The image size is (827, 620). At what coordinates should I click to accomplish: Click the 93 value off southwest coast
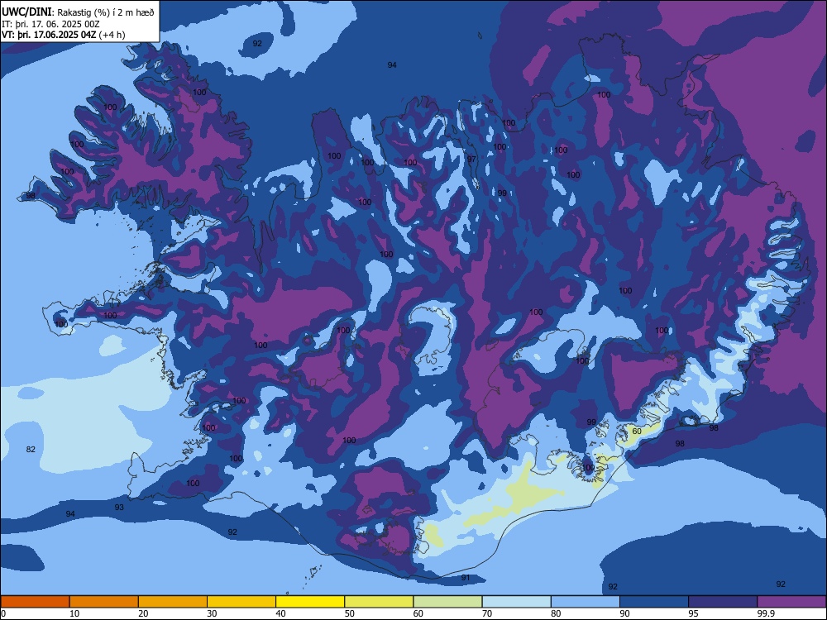(x=119, y=508)
